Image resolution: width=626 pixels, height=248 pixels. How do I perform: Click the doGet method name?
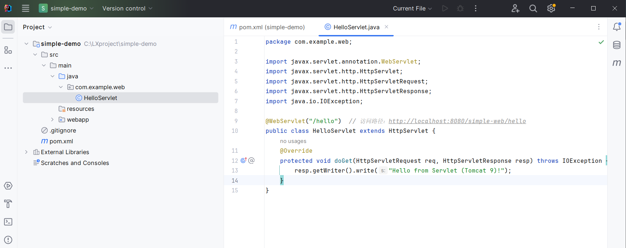[343, 161]
